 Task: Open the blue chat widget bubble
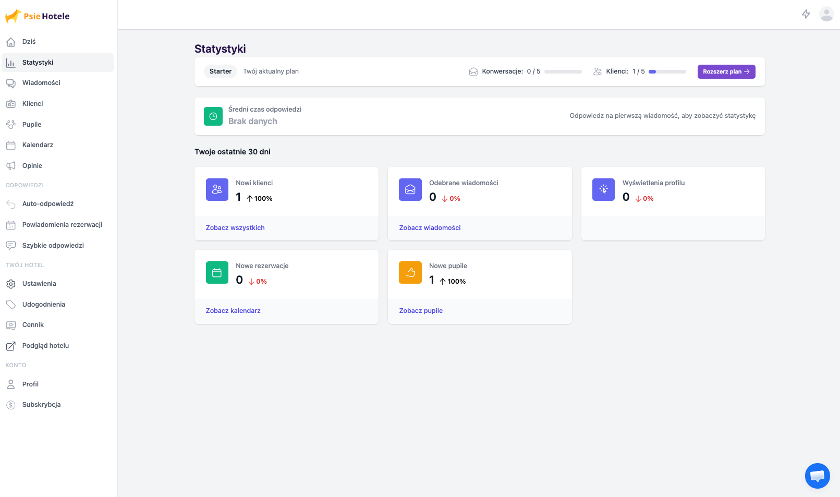817,476
